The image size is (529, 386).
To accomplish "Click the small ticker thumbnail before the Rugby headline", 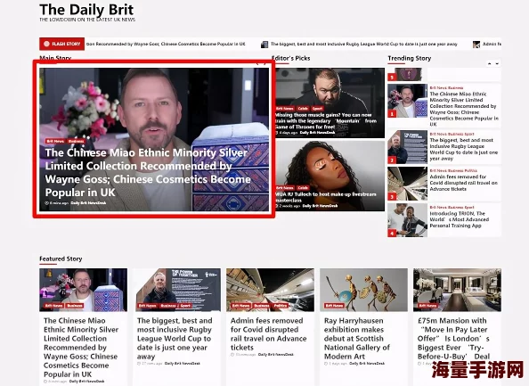I will coord(264,45).
